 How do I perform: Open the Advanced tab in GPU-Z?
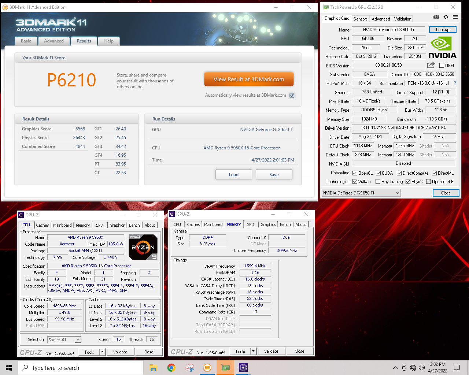click(x=381, y=19)
